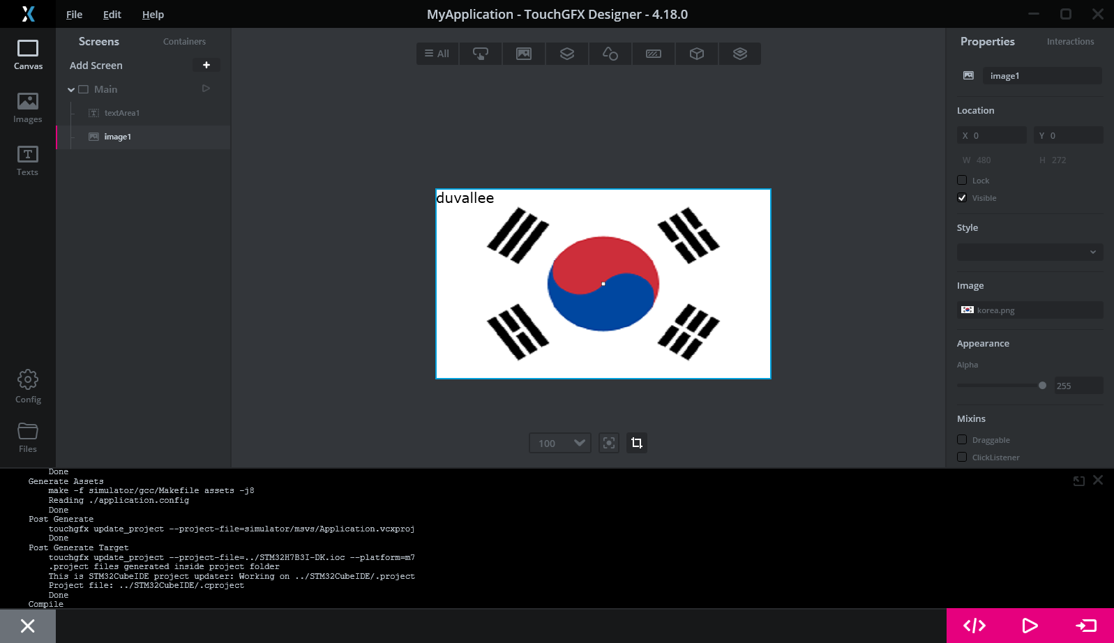The height and width of the screenshot is (643, 1114).
Task: Show All widgets category
Action: (437, 54)
